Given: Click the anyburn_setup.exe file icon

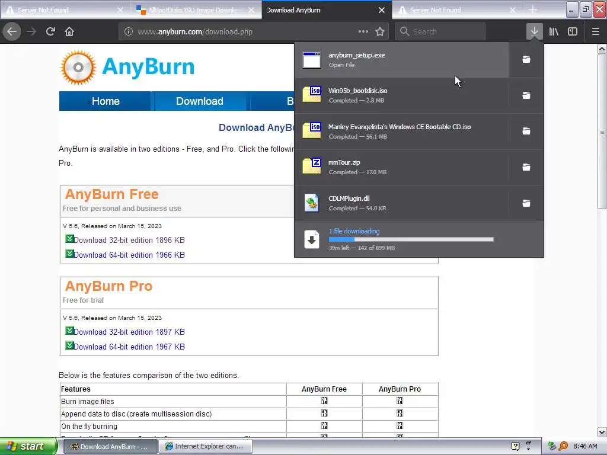Looking at the screenshot, I should click(x=312, y=60).
